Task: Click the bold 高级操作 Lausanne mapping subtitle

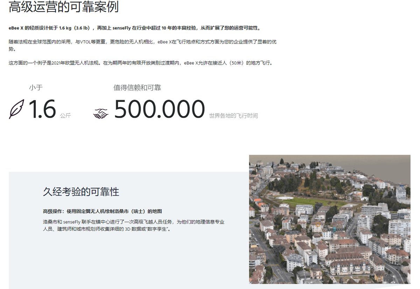Action: 103,211
